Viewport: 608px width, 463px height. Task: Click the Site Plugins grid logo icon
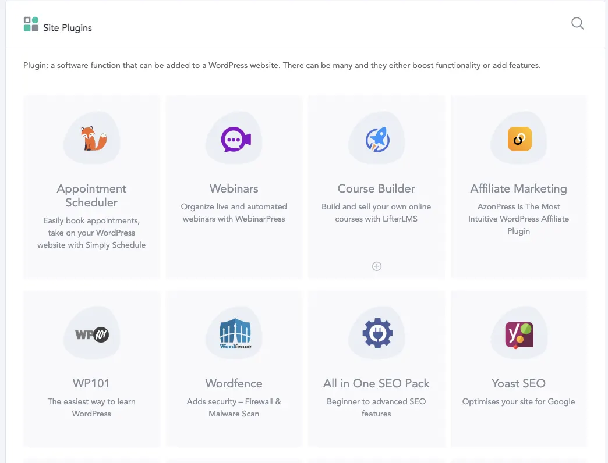tap(31, 24)
